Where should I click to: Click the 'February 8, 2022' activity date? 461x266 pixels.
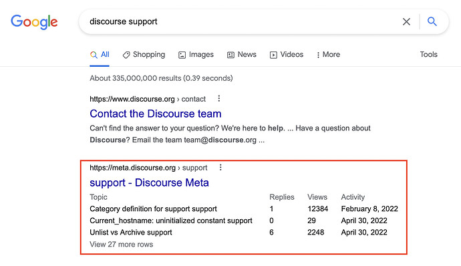click(369, 209)
